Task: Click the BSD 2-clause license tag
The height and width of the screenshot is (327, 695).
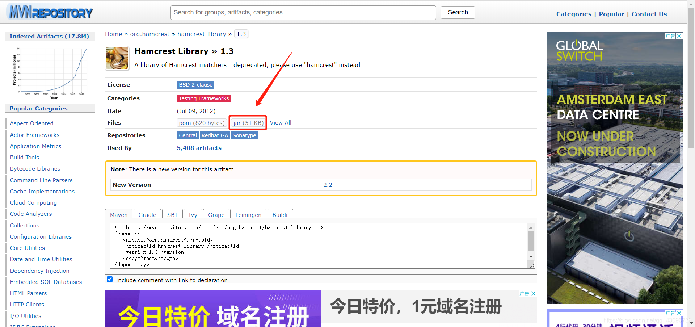Action: click(x=196, y=85)
